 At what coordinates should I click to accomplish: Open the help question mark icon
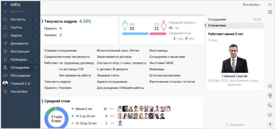(270, 125)
